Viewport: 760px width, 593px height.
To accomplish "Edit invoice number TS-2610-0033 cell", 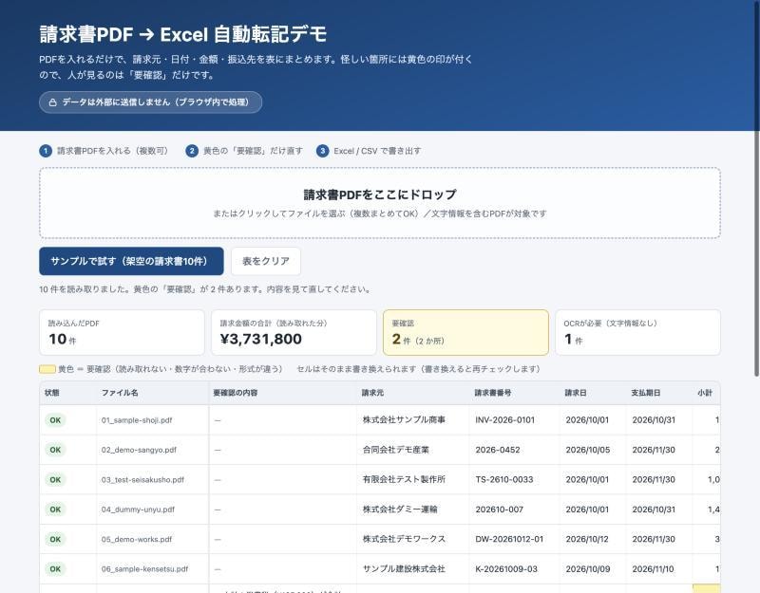I will (x=514, y=480).
